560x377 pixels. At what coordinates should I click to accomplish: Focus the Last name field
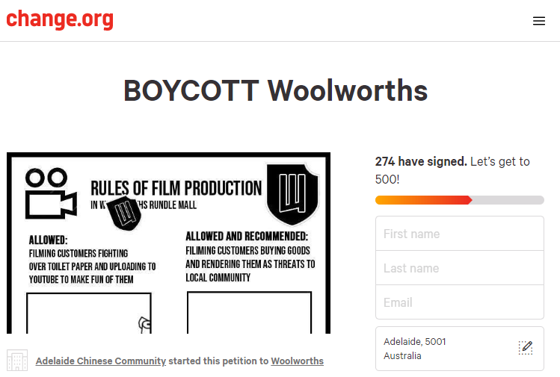459,268
